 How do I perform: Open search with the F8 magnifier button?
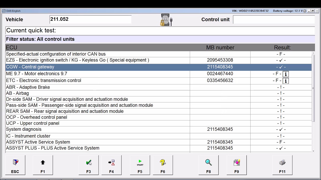pyautogui.click(x=208, y=165)
